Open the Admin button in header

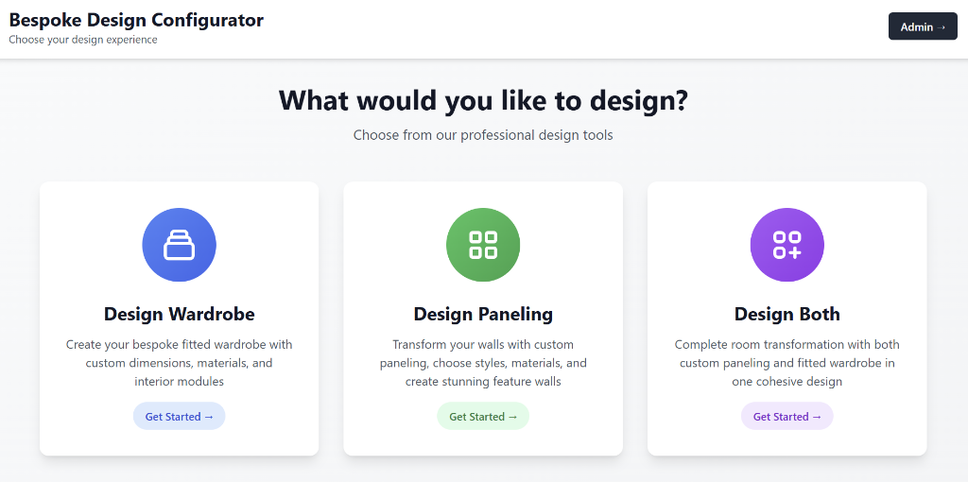tap(923, 26)
